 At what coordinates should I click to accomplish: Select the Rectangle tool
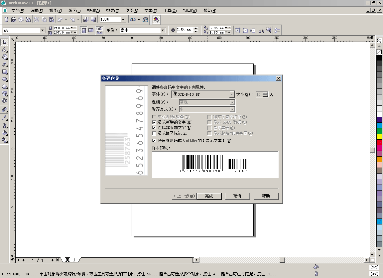tap(4, 71)
